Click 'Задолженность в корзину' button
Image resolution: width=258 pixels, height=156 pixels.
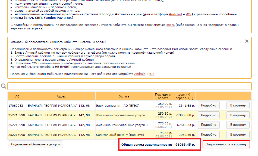[x=226, y=144]
